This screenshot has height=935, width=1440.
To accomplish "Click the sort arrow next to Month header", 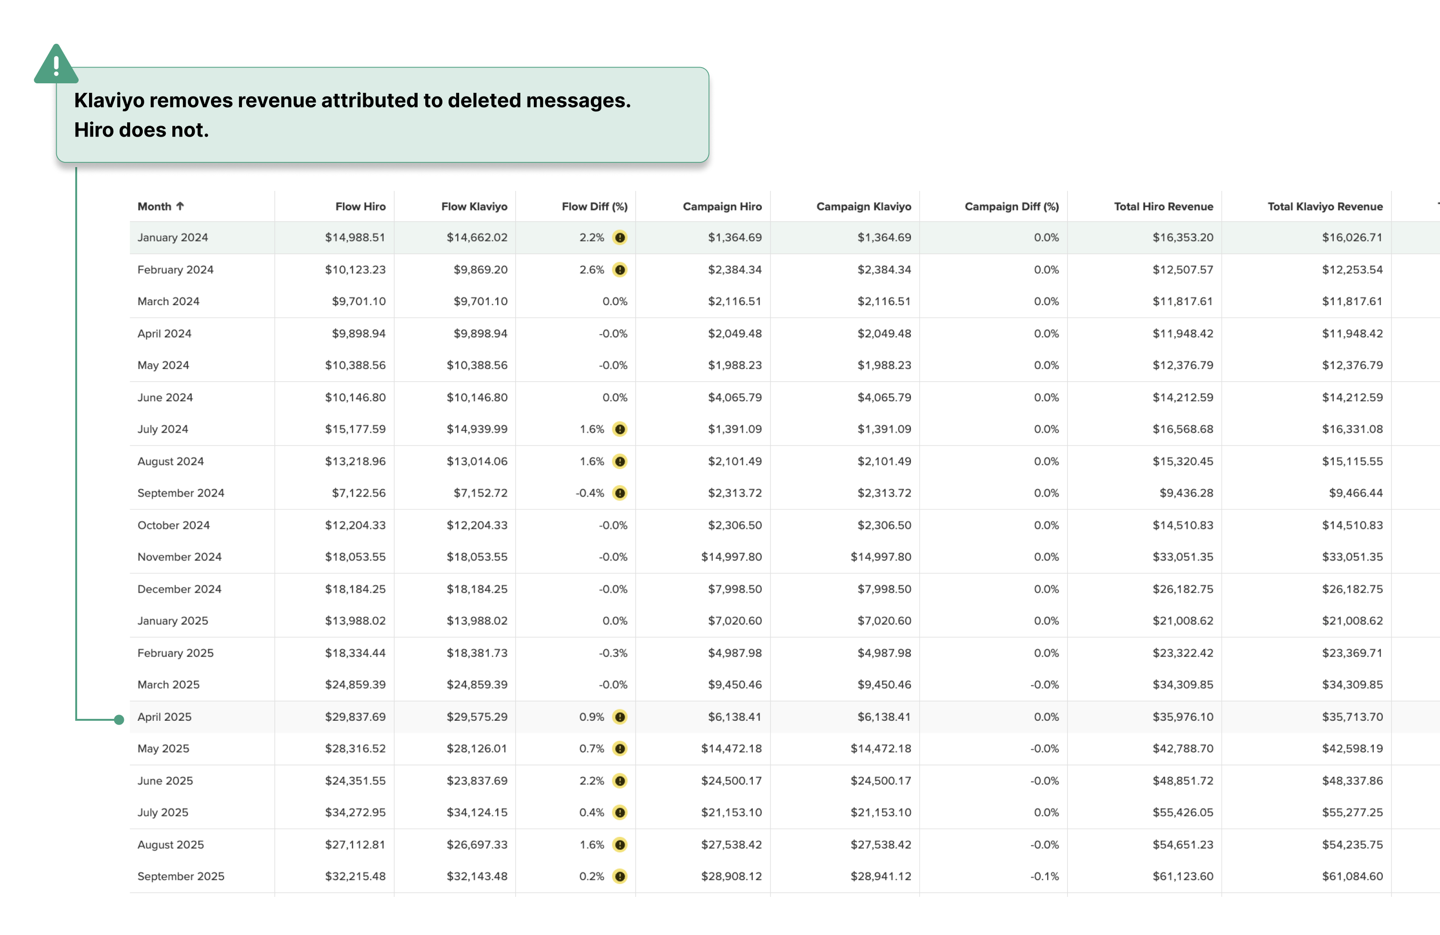I will point(180,206).
